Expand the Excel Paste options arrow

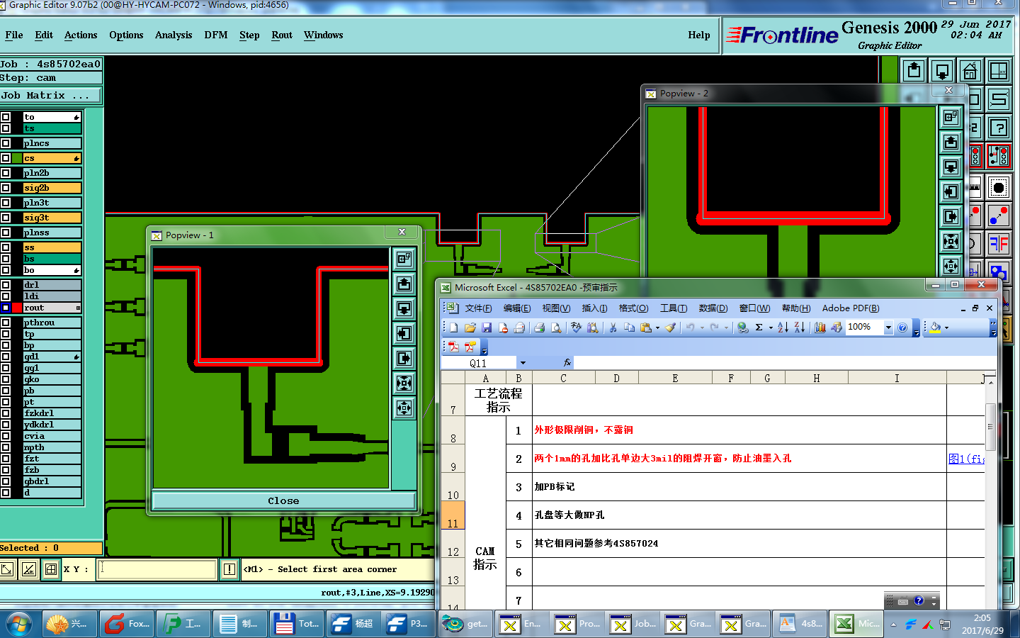[x=657, y=328]
